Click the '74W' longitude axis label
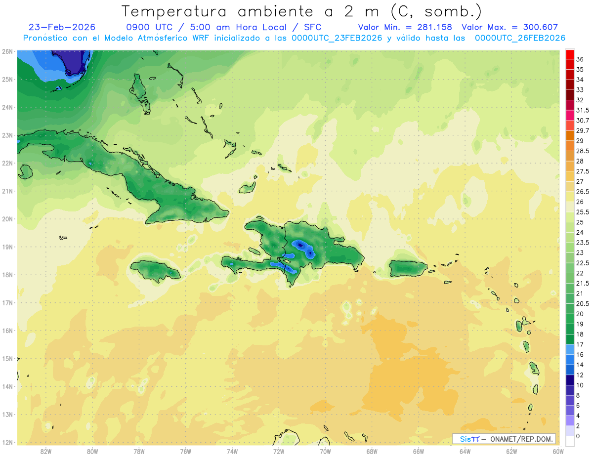Screen dimensions: 593x458 pyautogui.click(x=232, y=451)
